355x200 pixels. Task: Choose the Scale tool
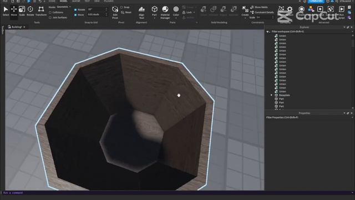(x=22, y=11)
